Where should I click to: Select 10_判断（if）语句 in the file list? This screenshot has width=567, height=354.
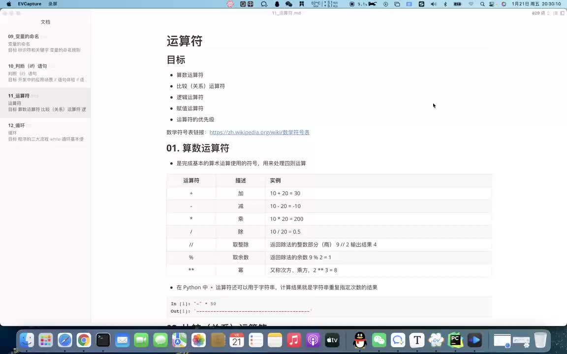[x=45, y=73]
